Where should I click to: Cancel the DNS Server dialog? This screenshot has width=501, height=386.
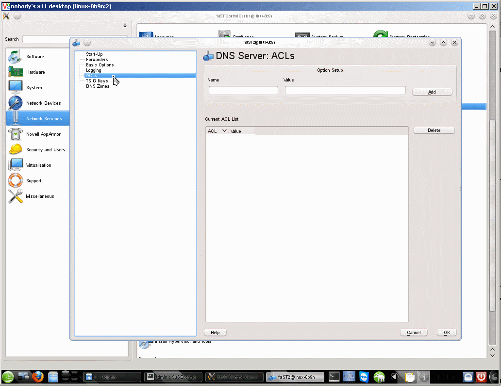pos(414,332)
